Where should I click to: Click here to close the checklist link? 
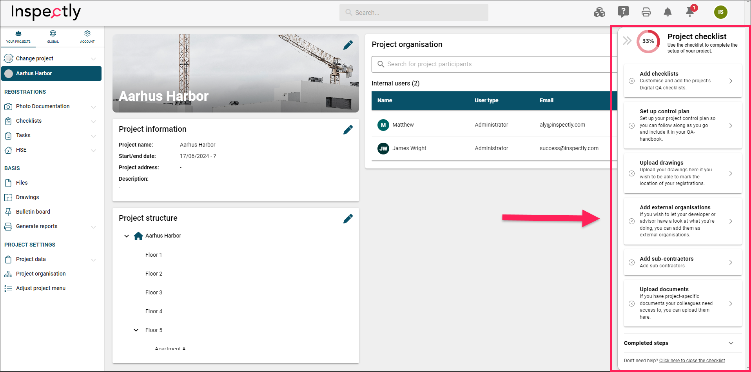(692, 361)
